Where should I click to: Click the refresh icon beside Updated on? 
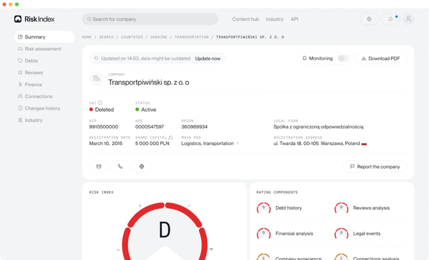point(96,58)
